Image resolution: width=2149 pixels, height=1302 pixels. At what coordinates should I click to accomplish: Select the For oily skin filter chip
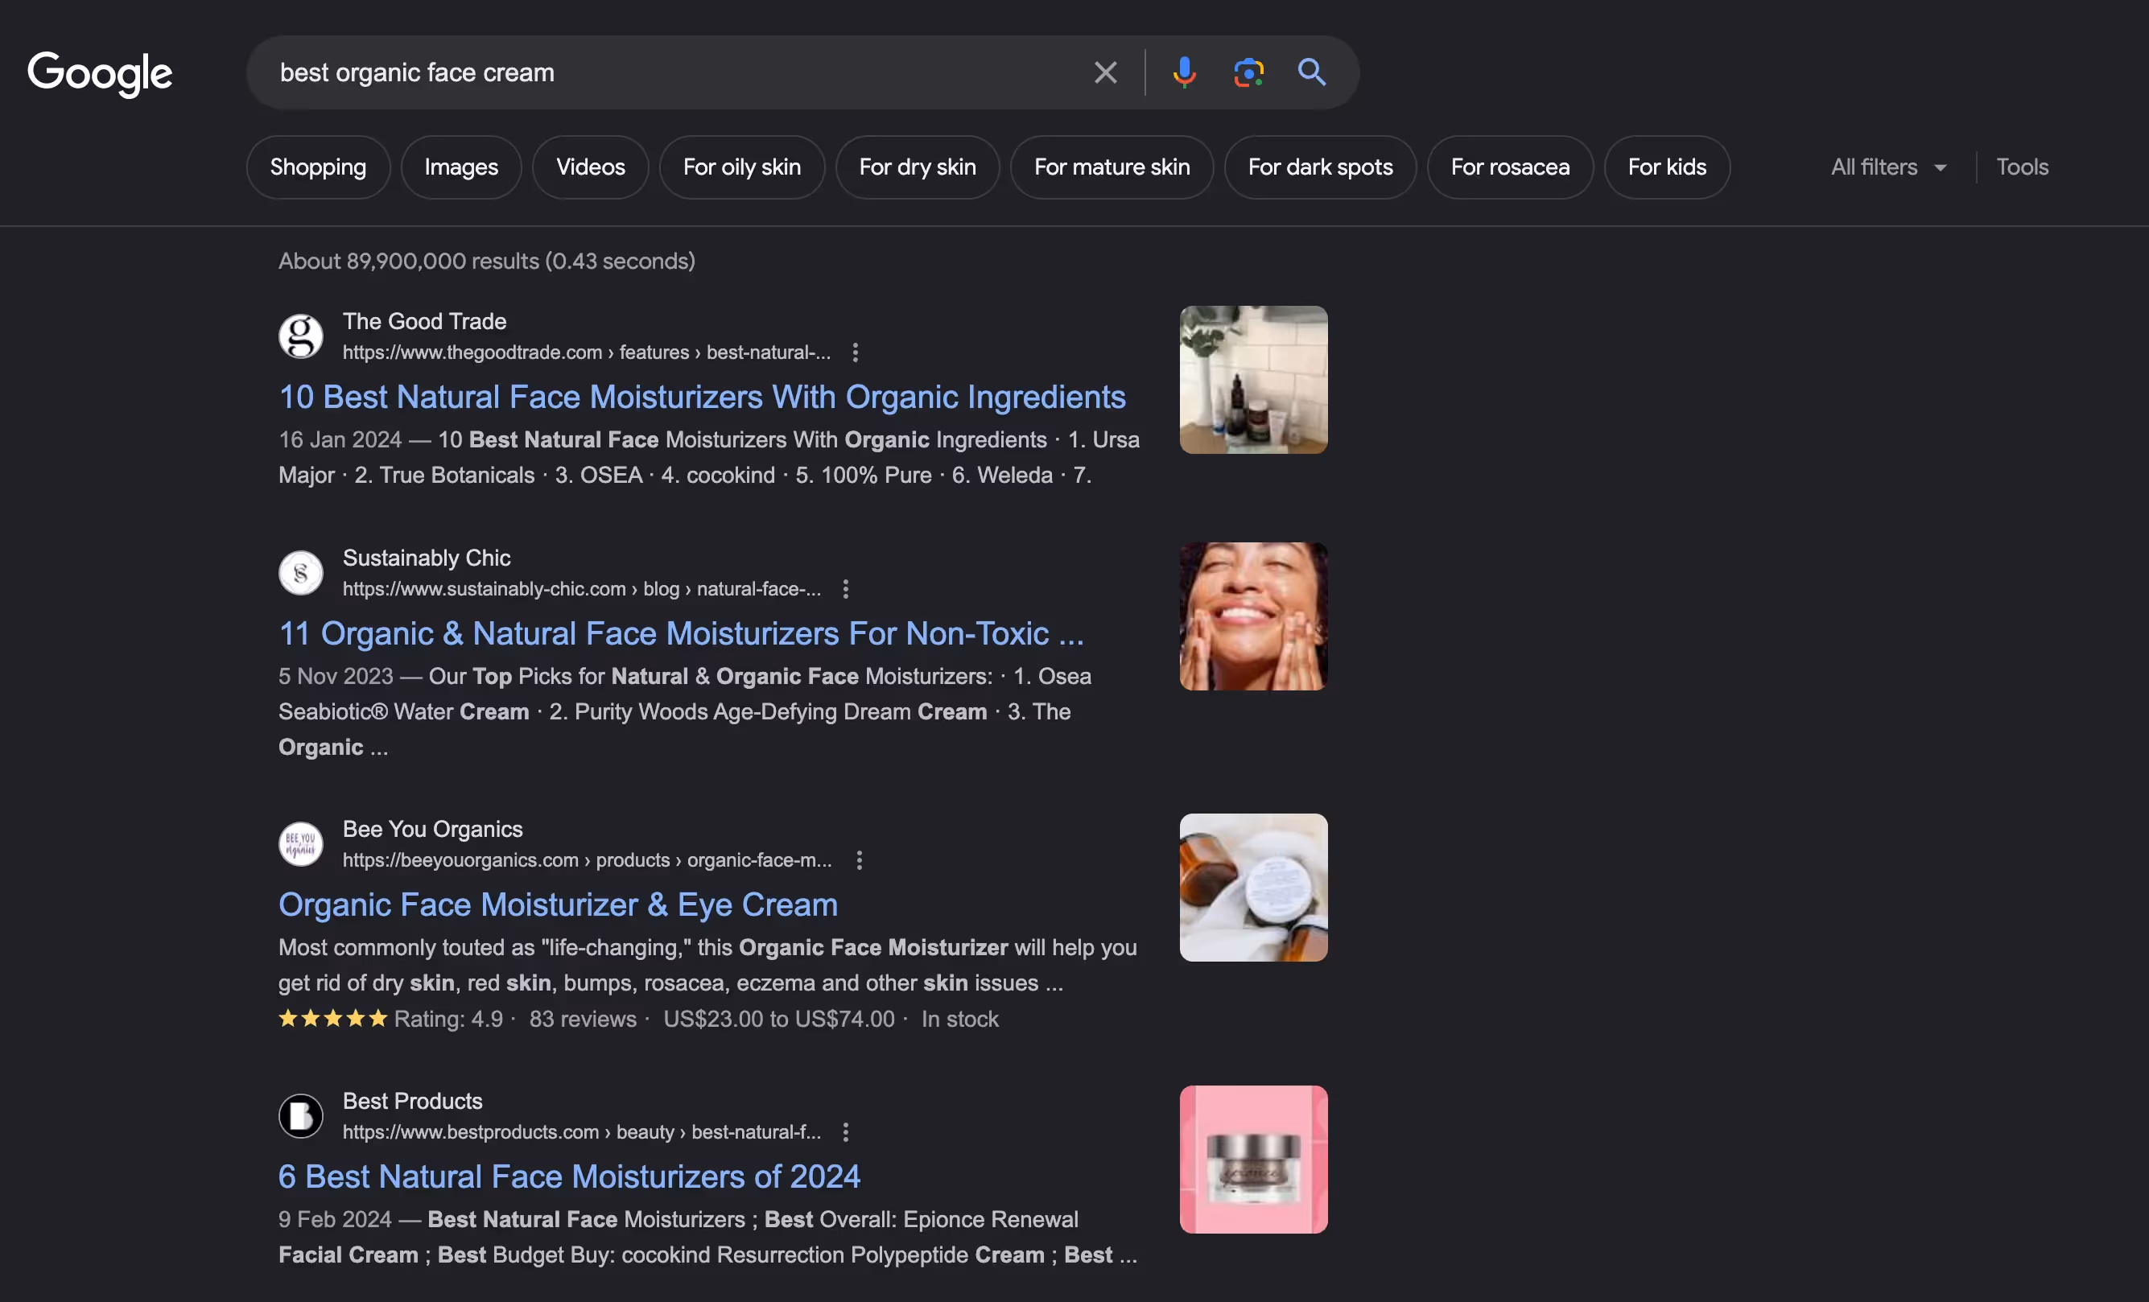pyautogui.click(x=741, y=167)
